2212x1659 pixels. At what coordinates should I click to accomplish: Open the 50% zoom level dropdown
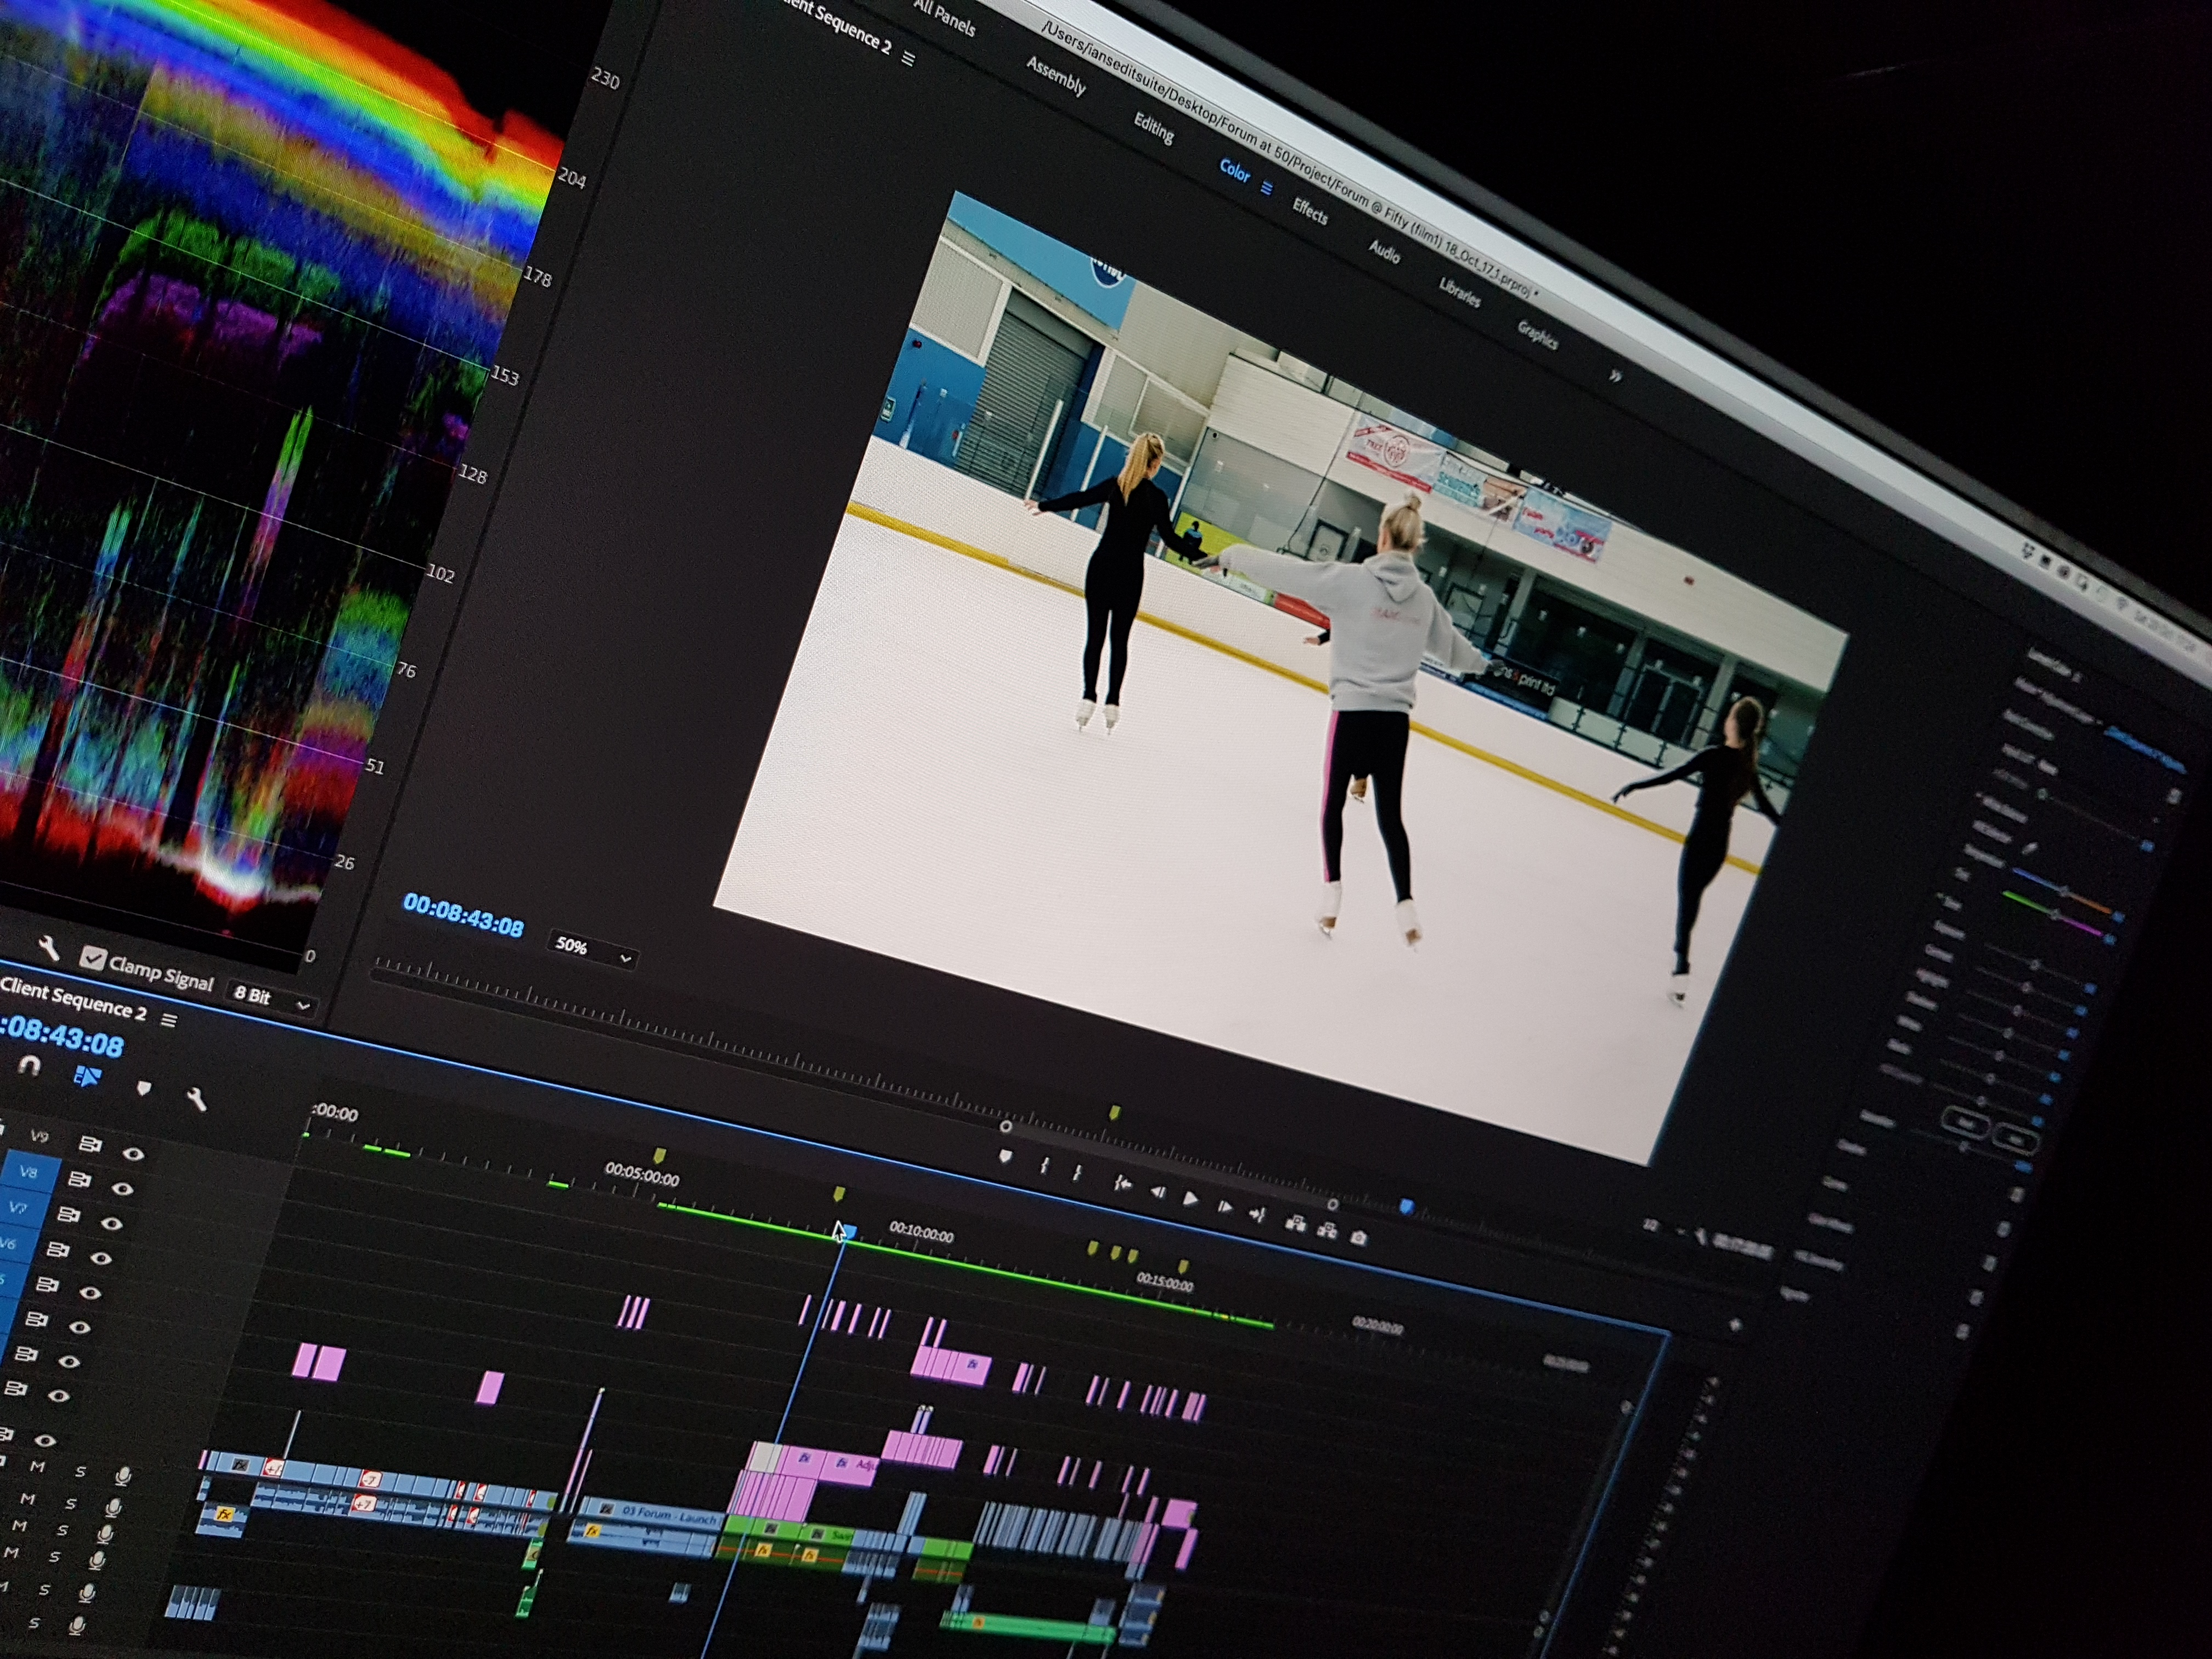tap(594, 949)
